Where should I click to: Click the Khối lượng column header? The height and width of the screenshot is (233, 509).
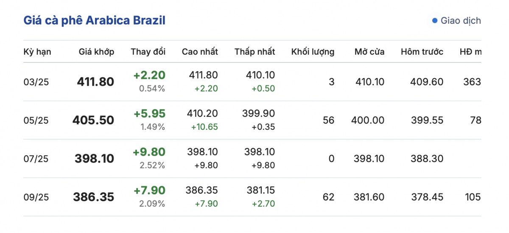(313, 52)
